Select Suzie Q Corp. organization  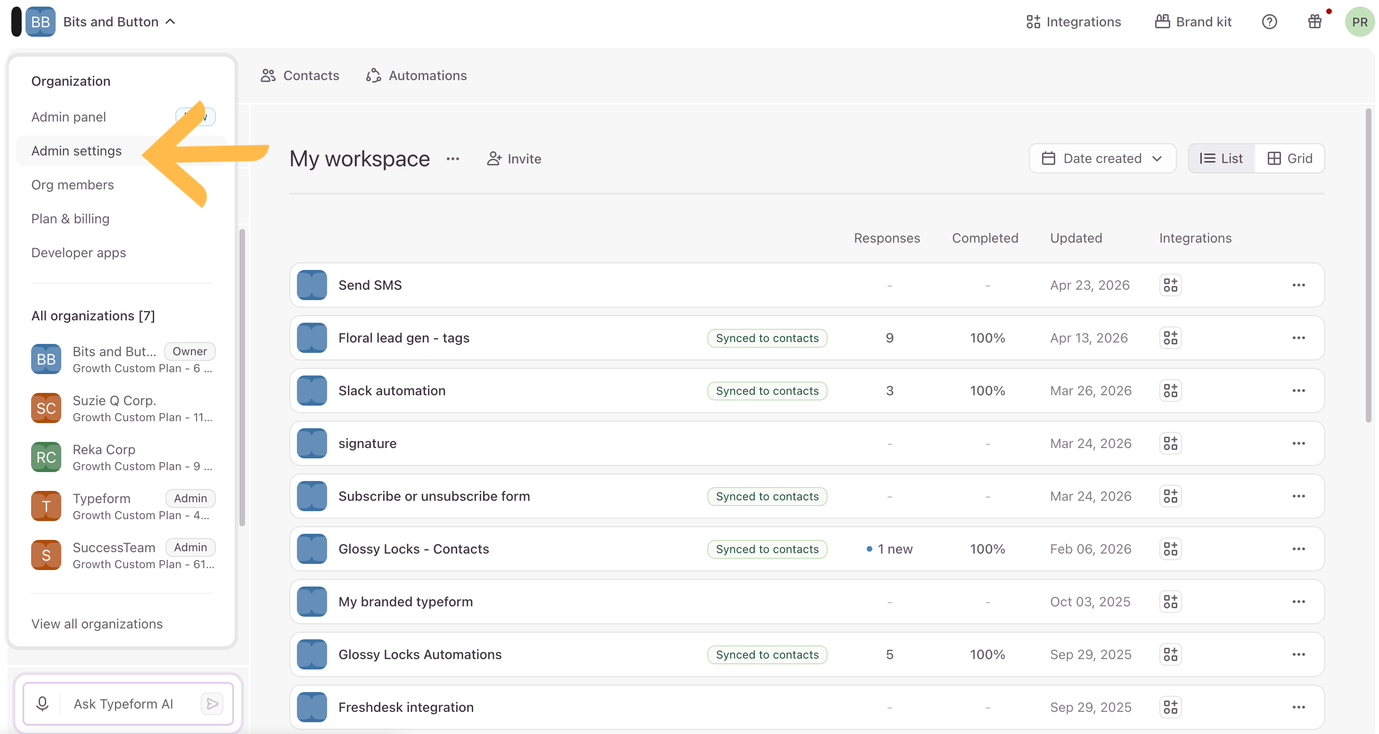pyautogui.click(x=123, y=408)
